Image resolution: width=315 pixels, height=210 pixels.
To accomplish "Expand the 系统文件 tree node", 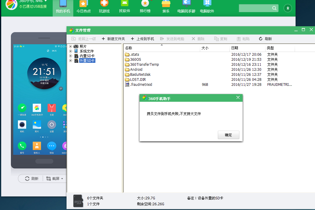I will point(70,51).
